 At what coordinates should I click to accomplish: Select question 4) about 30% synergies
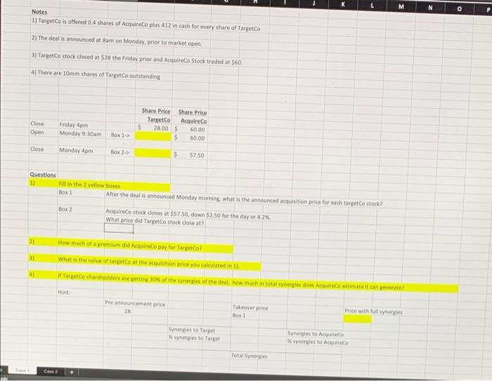(x=231, y=281)
